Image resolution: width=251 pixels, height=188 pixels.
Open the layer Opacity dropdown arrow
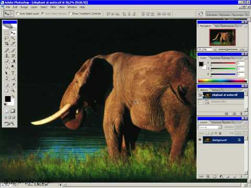coord(245,127)
